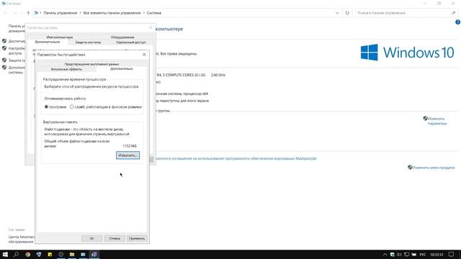461x259 pixels.
Task: Open the volume tray icon
Action: 399,254
